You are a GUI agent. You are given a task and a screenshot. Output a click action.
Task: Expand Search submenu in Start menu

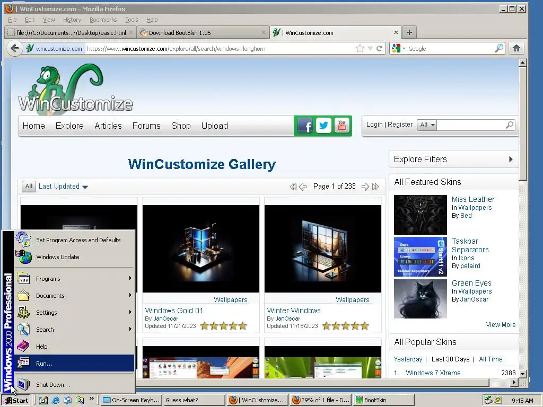pyautogui.click(x=74, y=330)
